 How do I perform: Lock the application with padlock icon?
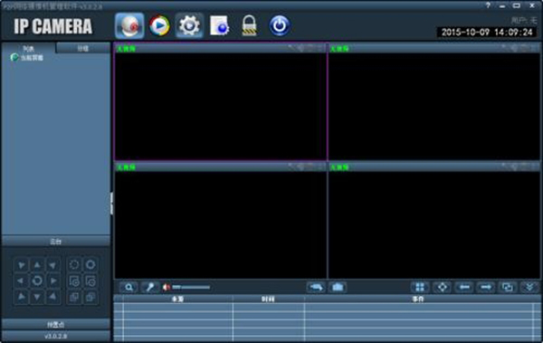249,25
